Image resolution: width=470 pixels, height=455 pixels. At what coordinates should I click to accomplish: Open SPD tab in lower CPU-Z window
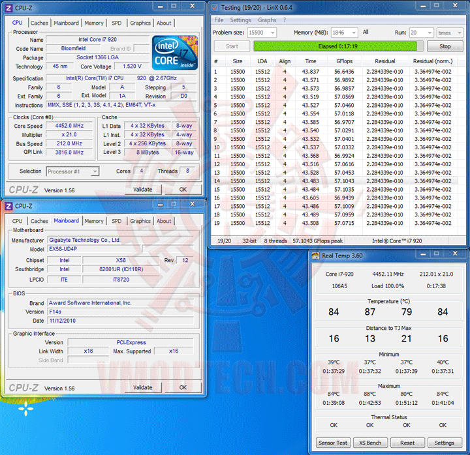(117, 221)
